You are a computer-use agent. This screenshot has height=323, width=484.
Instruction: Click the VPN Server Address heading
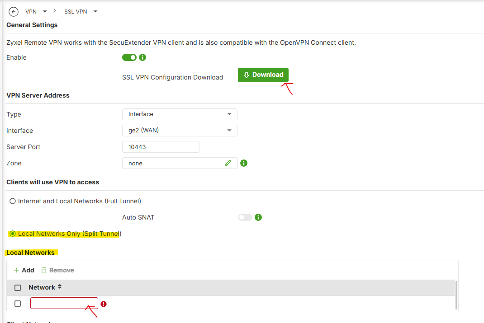(38, 95)
